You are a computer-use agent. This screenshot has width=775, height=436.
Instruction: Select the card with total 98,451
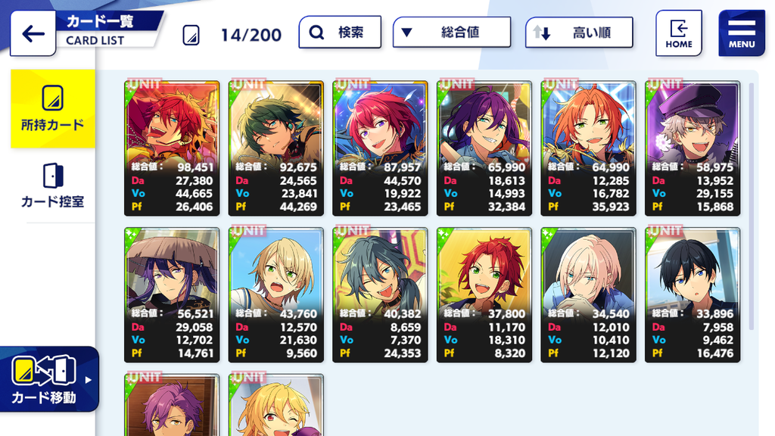(x=172, y=148)
